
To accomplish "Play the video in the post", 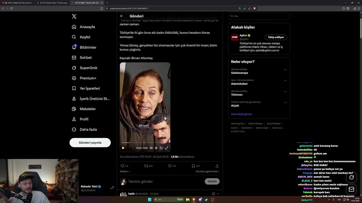I will click(x=123, y=148).
